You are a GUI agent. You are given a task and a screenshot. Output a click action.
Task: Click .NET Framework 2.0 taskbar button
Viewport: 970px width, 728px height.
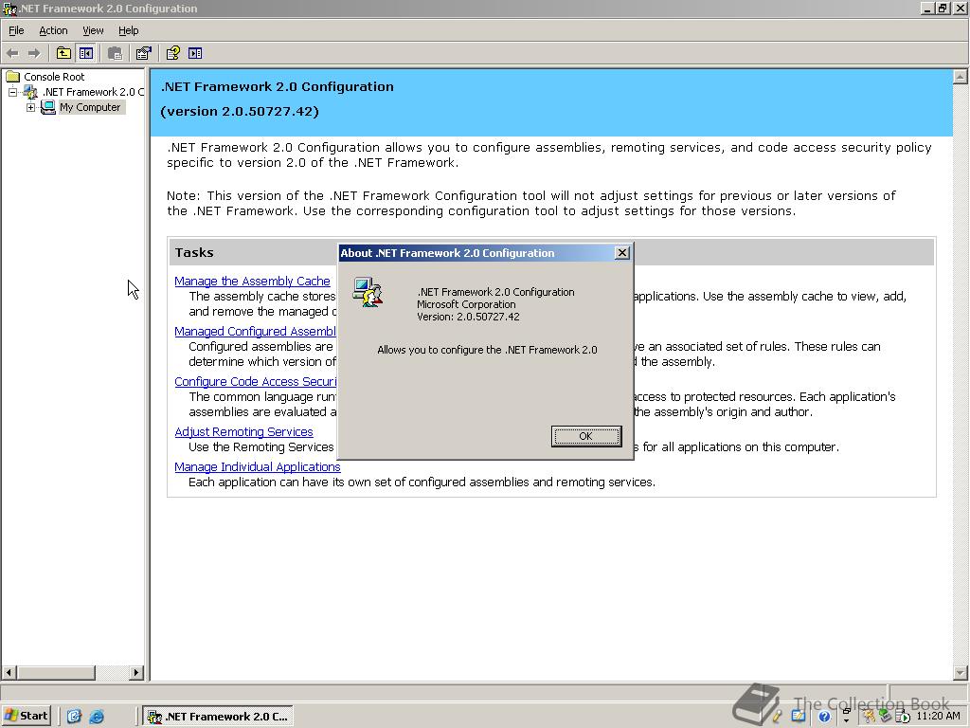pyautogui.click(x=218, y=717)
